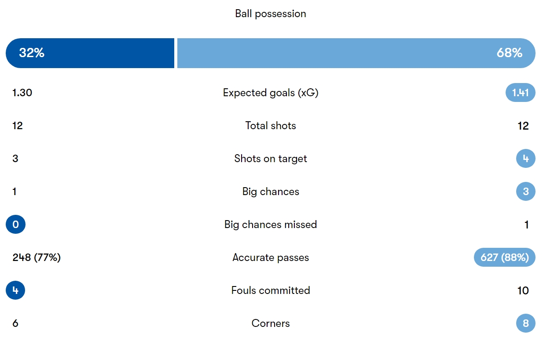Click the shots on target 4 badge

pyautogui.click(x=526, y=159)
